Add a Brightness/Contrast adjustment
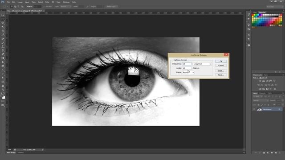This screenshot has width=285, height=160. point(260,81)
